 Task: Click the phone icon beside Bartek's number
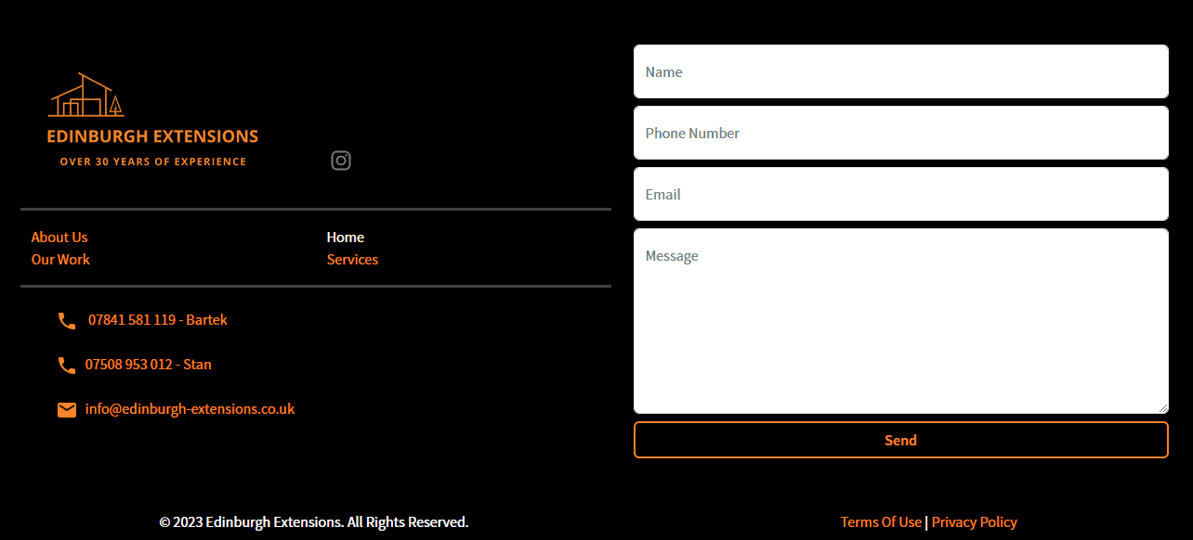point(66,320)
